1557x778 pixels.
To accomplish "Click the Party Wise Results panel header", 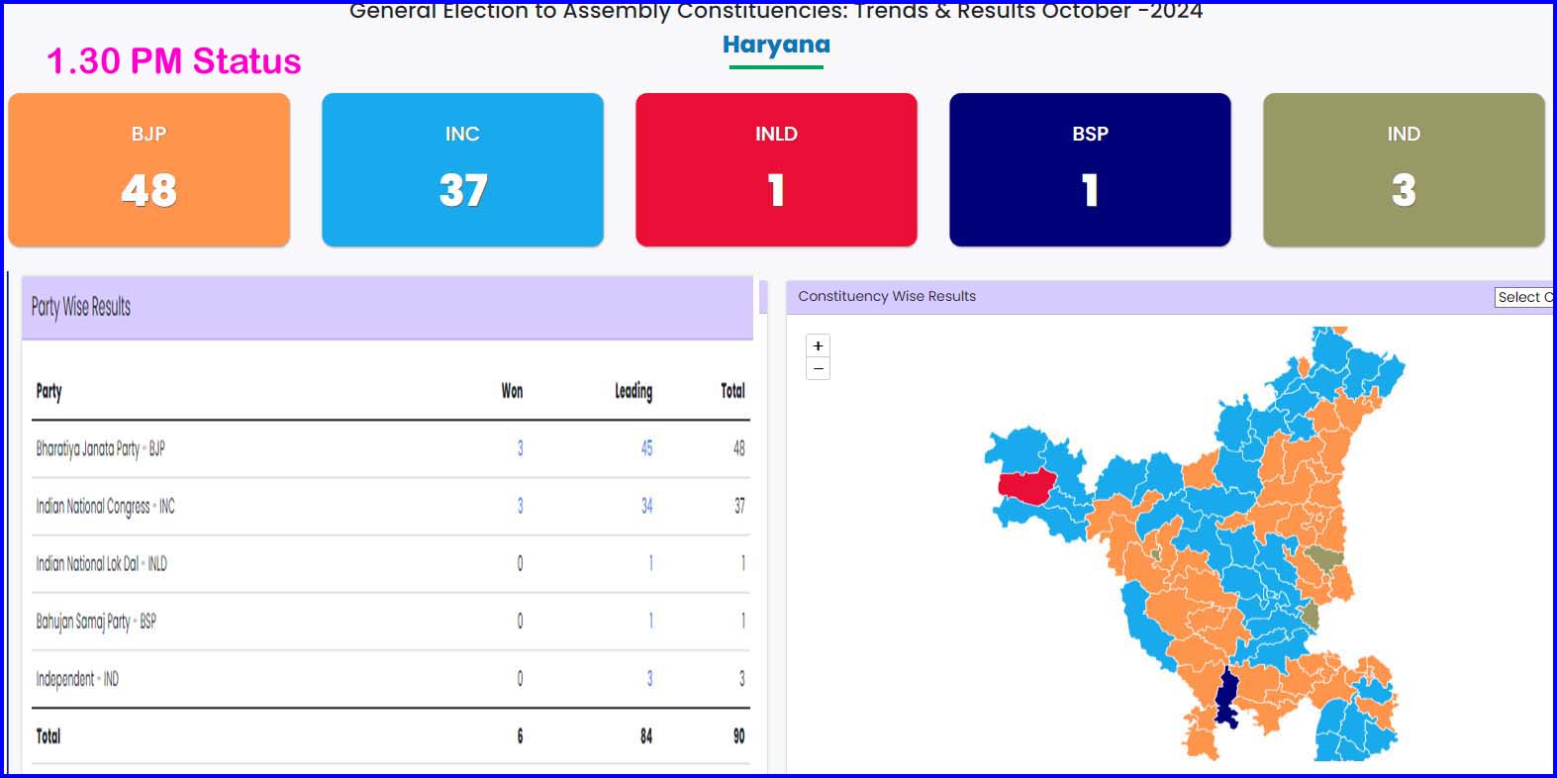I will click(x=81, y=307).
